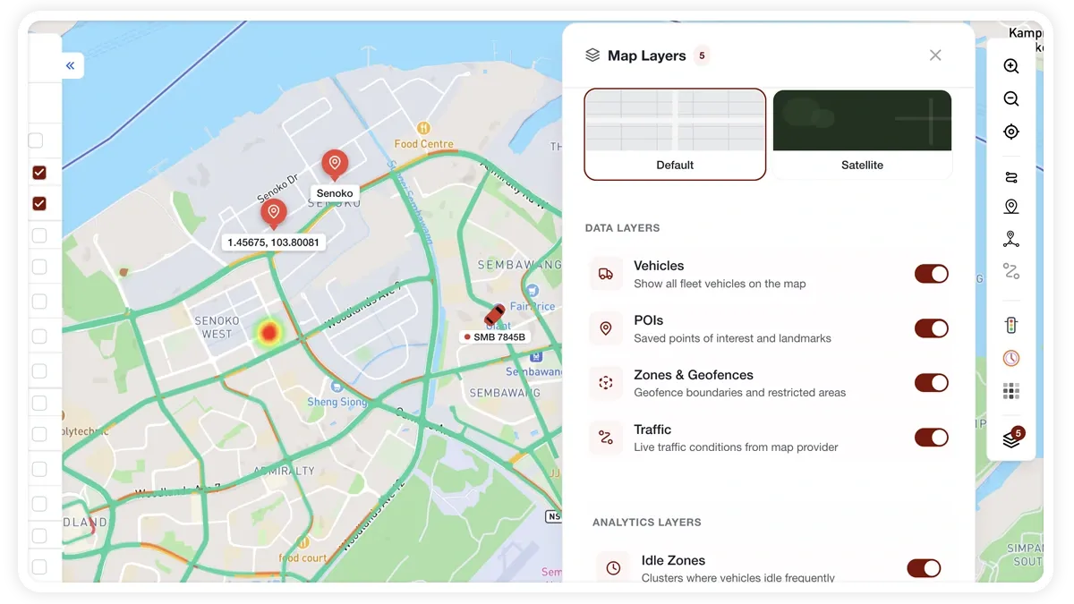Viewport: 1074px width, 604px height.
Task: Click the ANALYTICS LAYERS section heading
Action: click(646, 523)
